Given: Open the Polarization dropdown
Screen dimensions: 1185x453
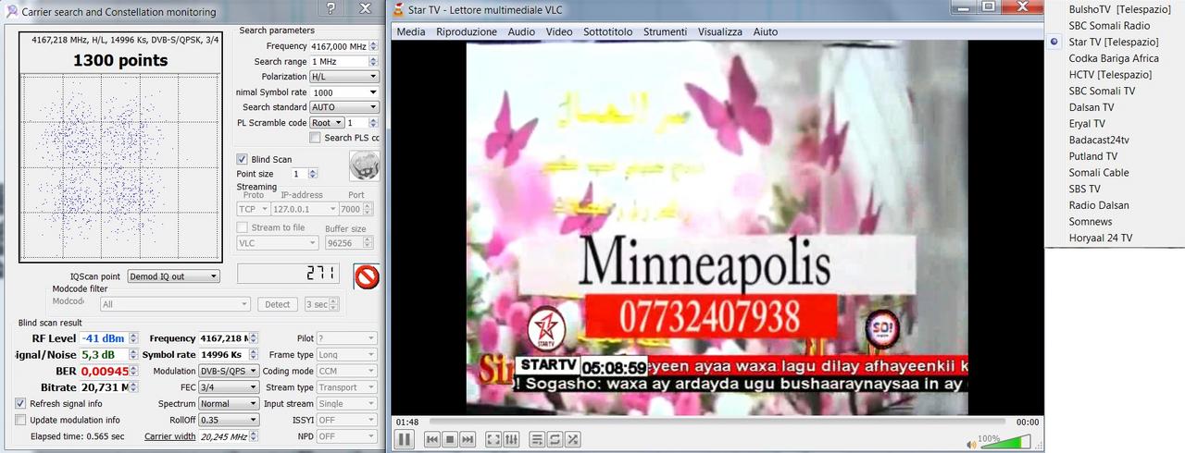Looking at the screenshot, I should [344, 77].
